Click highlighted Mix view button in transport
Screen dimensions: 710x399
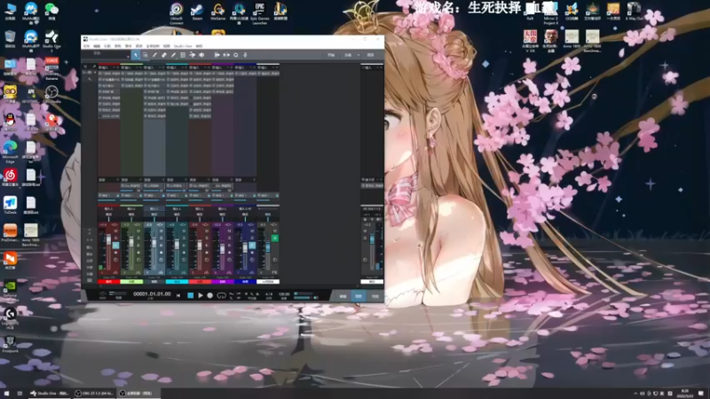(359, 296)
